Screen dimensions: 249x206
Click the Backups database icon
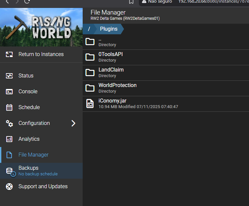tap(9, 171)
